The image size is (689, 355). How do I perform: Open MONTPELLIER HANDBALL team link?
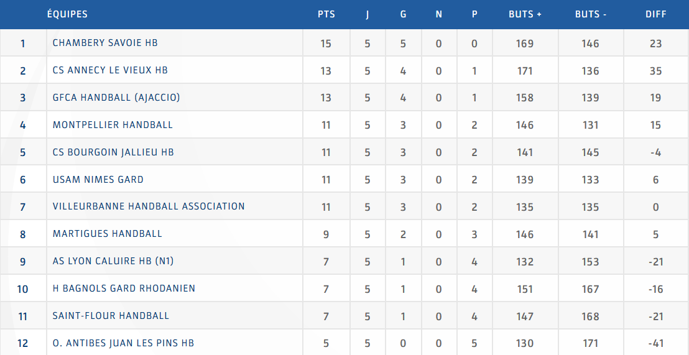113,125
